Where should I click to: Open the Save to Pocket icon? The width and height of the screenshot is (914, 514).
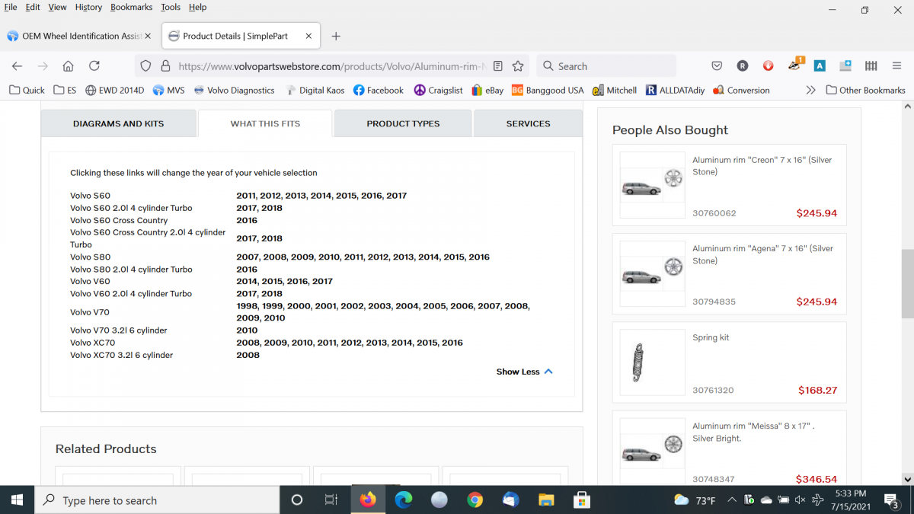point(717,66)
